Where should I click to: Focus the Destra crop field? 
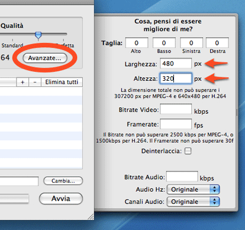[x=217, y=42]
